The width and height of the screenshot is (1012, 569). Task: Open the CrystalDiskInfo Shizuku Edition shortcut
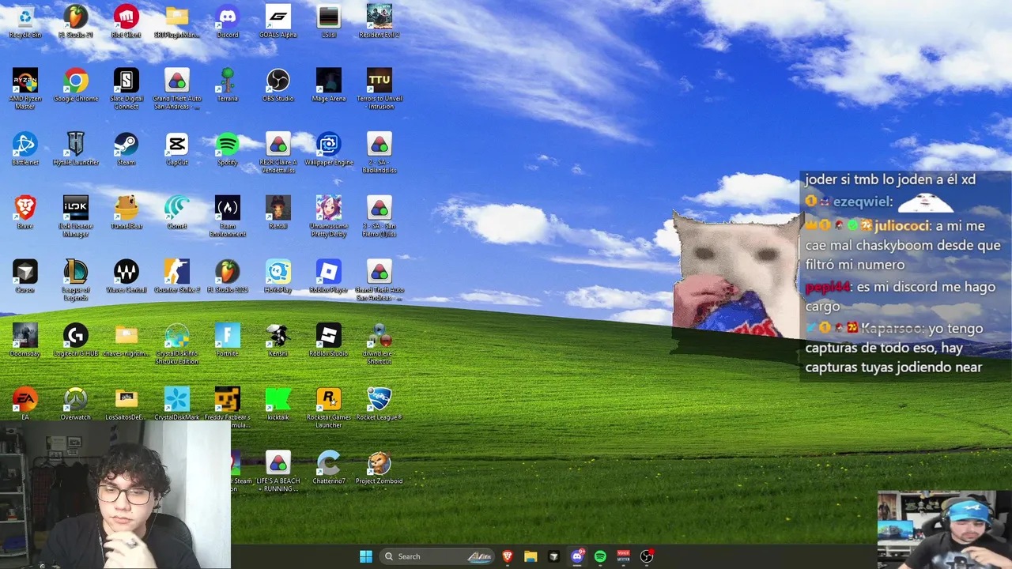point(177,344)
